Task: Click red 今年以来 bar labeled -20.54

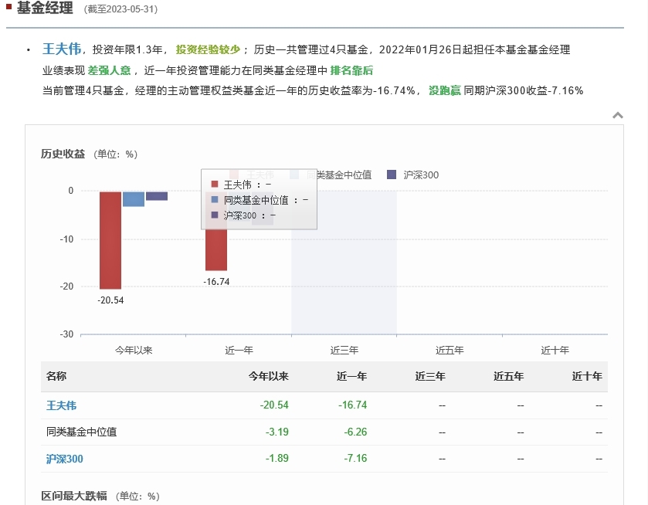Action: [x=110, y=240]
